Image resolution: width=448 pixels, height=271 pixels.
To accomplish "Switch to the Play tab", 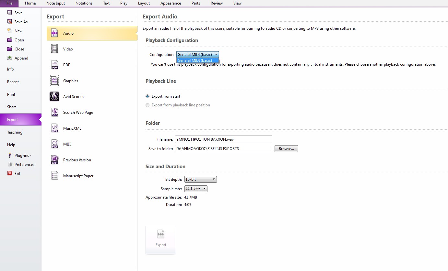I will tap(124, 3).
